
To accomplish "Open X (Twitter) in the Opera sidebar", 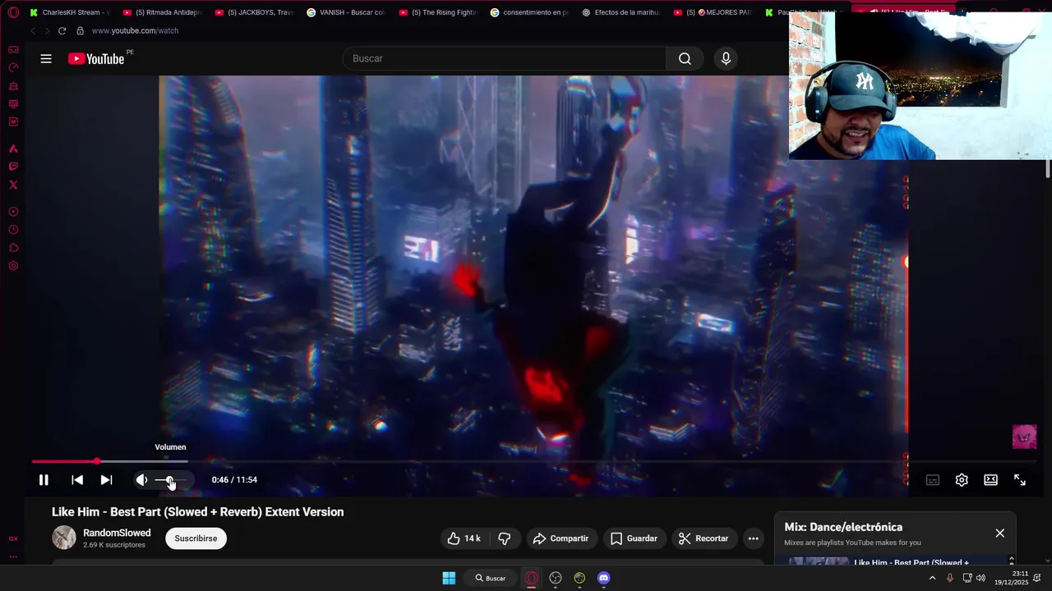I will 13,185.
